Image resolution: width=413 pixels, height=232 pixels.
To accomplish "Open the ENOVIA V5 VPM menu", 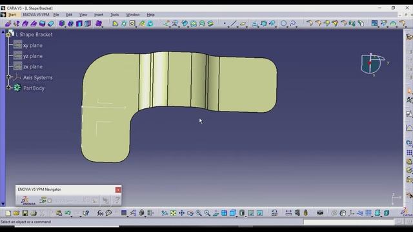I will click(x=36, y=15).
